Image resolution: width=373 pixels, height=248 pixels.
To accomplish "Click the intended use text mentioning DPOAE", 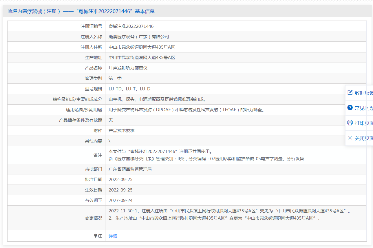I will pyautogui.click(x=187, y=110).
